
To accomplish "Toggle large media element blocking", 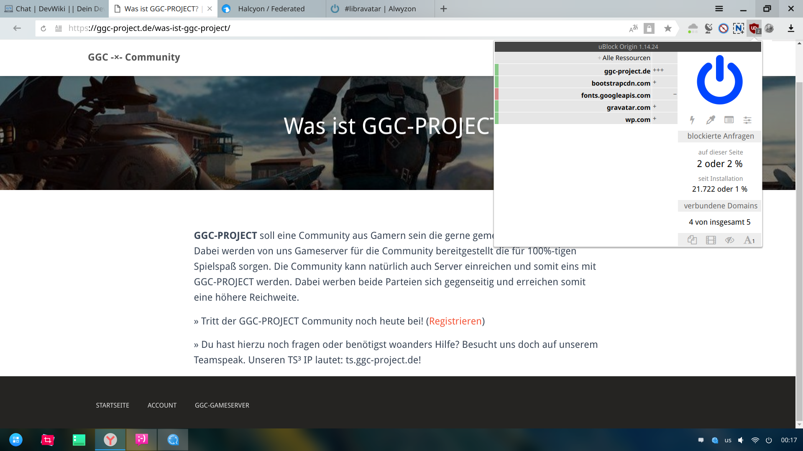I will tap(711, 240).
